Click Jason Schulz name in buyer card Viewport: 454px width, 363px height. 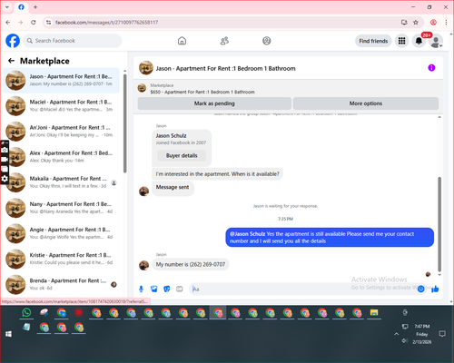pyautogui.click(x=171, y=135)
